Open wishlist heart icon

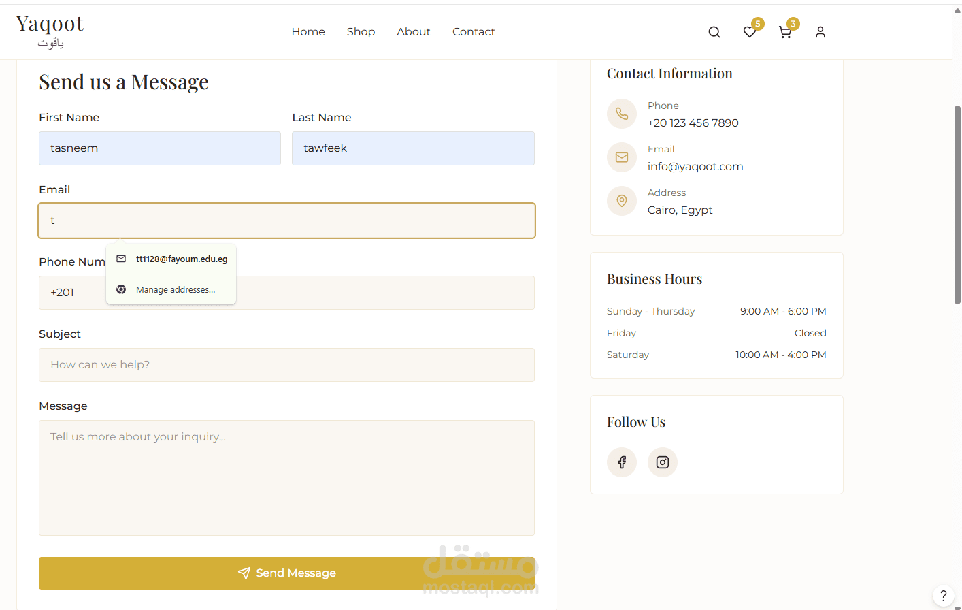click(x=750, y=32)
